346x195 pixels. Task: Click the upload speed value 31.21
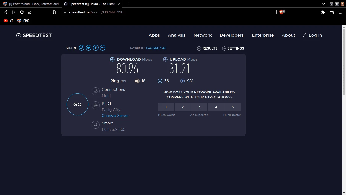tap(180, 69)
